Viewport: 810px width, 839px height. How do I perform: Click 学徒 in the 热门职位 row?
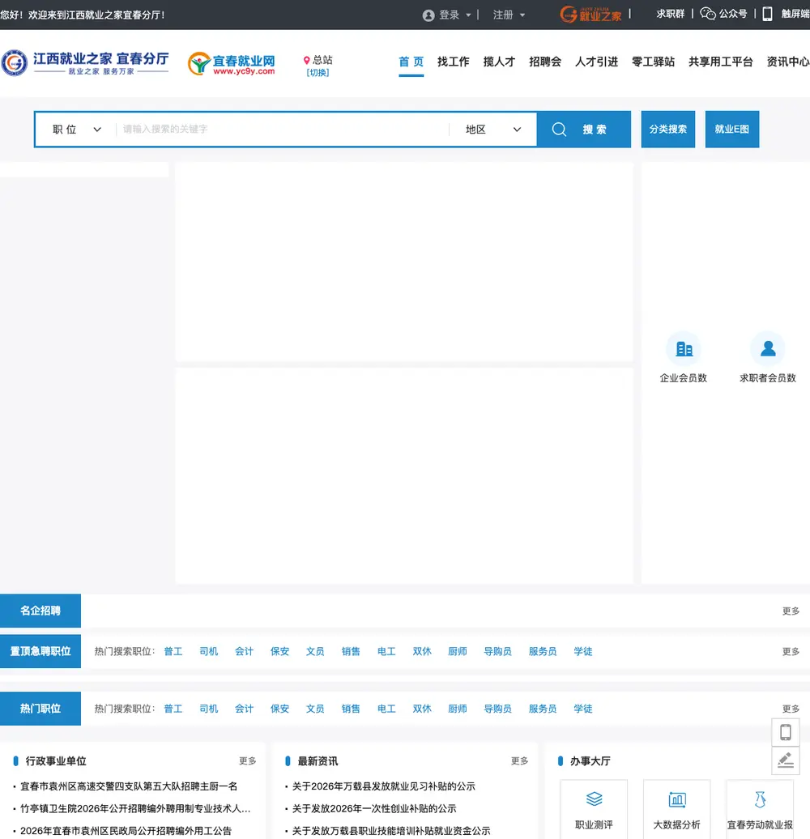coord(583,709)
